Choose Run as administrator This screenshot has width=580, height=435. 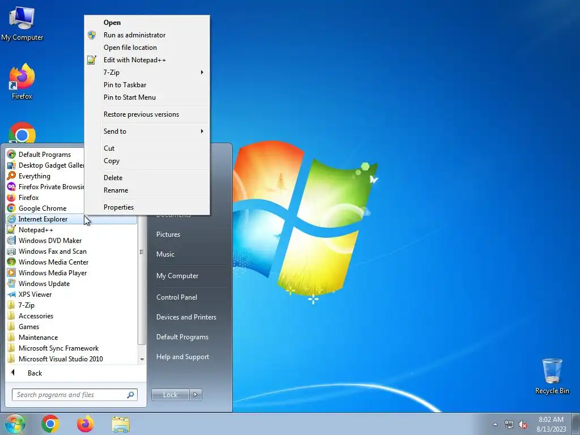[147, 35]
